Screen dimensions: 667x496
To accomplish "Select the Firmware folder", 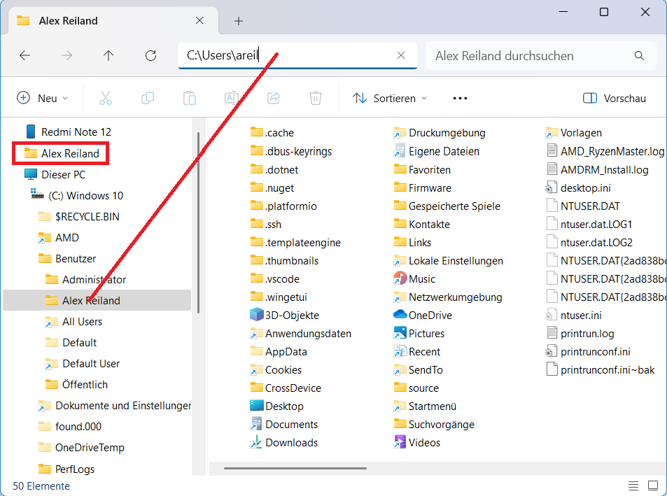I will (423, 188).
